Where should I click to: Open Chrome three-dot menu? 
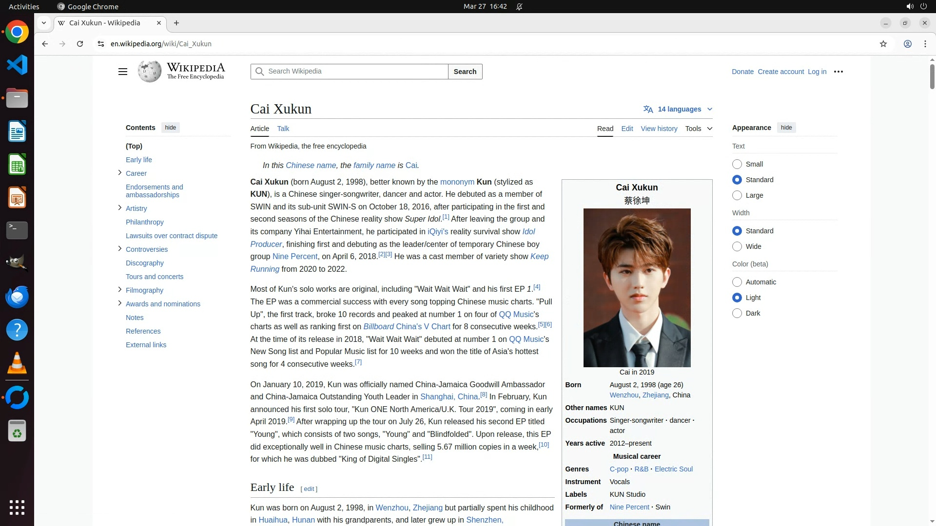[x=925, y=44]
